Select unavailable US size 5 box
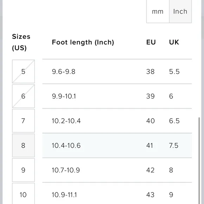The width and height of the screenshot is (204, 204). tap(24, 71)
